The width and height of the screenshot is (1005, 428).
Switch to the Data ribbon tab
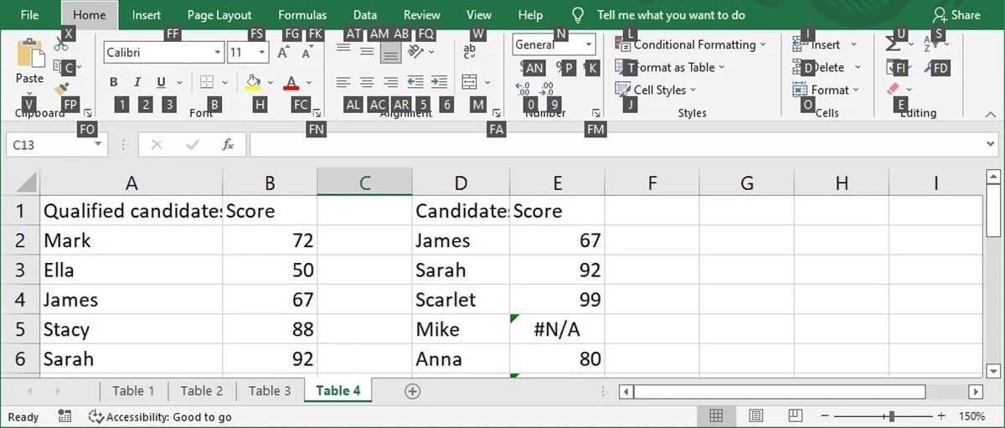coord(365,15)
